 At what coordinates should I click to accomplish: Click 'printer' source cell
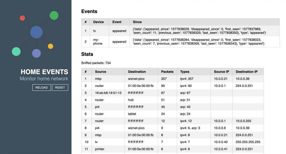point(100,149)
